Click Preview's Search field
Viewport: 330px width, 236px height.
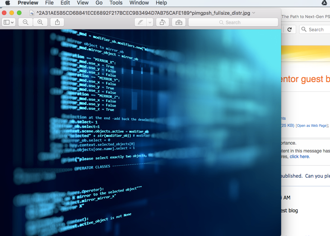(233, 22)
